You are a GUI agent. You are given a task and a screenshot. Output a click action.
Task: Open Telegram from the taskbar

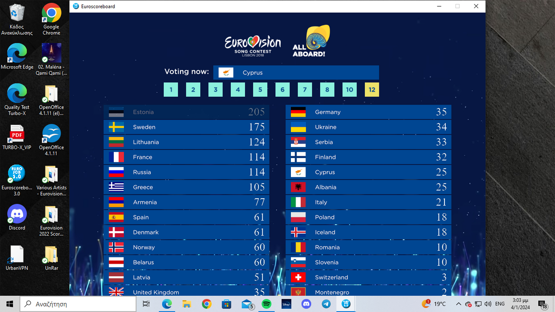pyautogui.click(x=327, y=304)
